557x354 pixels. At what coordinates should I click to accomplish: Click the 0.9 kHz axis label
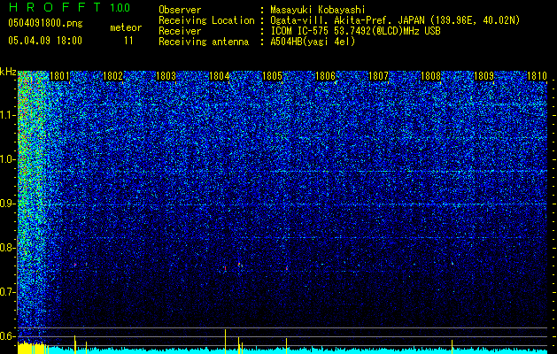tap(7, 204)
